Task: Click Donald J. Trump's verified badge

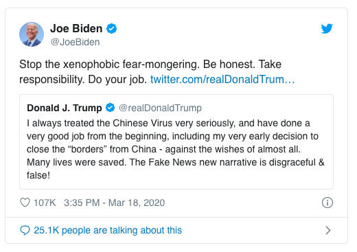Action: (110, 108)
